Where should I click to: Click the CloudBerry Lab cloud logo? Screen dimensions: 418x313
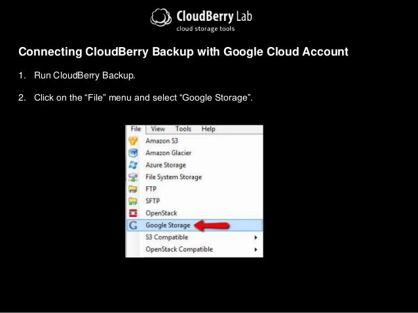pos(161,18)
